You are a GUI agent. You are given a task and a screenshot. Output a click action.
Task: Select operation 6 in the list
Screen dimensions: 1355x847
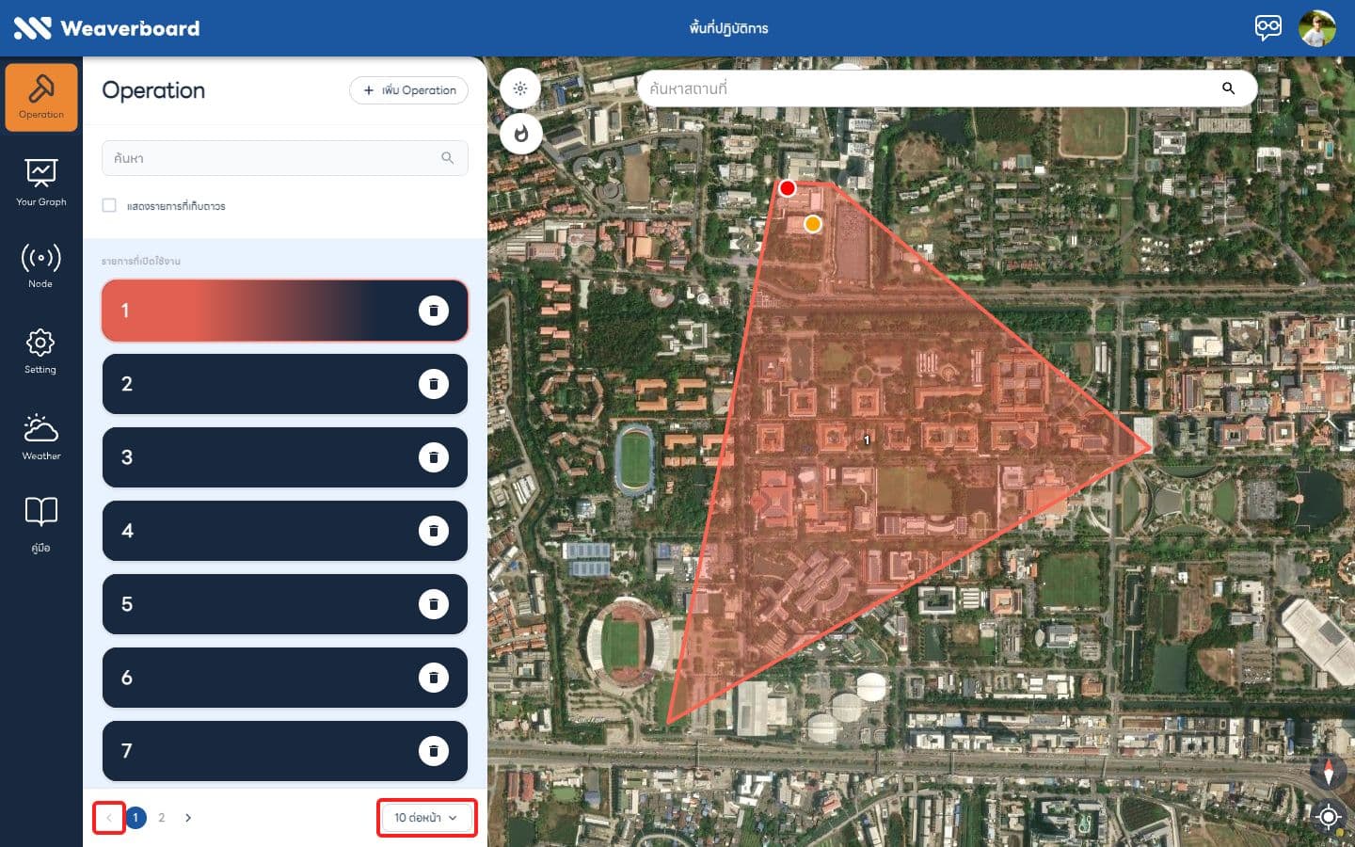click(x=285, y=678)
